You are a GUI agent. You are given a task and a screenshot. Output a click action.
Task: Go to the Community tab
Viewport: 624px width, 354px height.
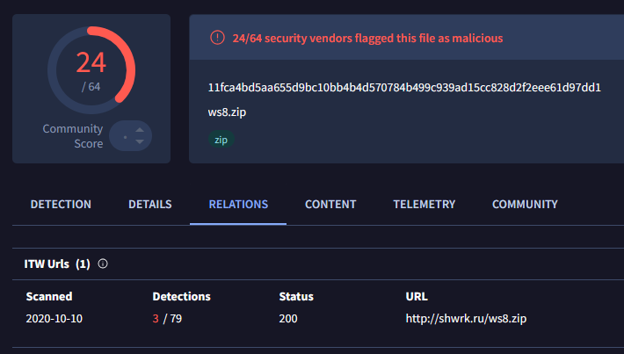click(525, 205)
